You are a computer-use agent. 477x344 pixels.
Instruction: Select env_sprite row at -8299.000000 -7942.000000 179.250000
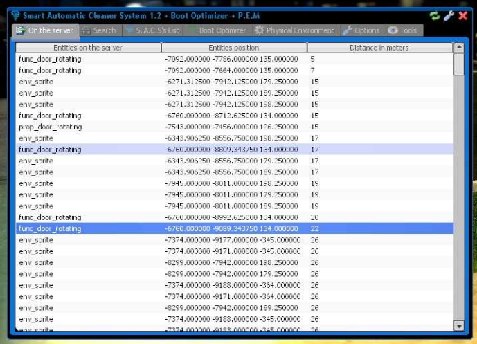[234, 273]
